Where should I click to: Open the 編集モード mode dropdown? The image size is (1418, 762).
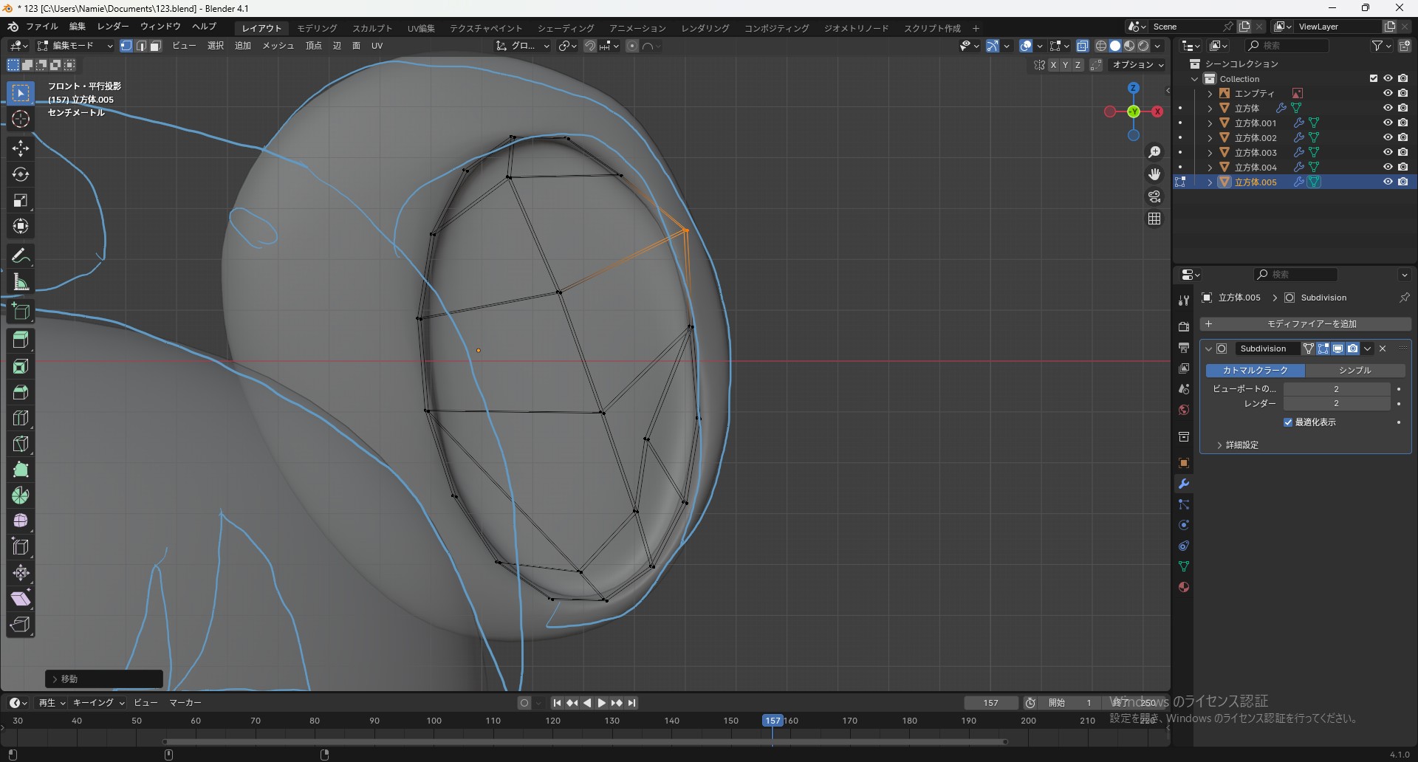[x=75, y=46]
